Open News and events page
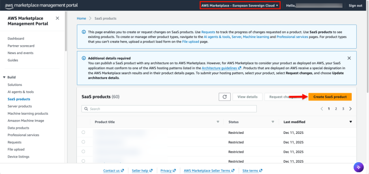The width and height of the screenshot is (369, 174). pyautogui.click(x=20, y=53)
